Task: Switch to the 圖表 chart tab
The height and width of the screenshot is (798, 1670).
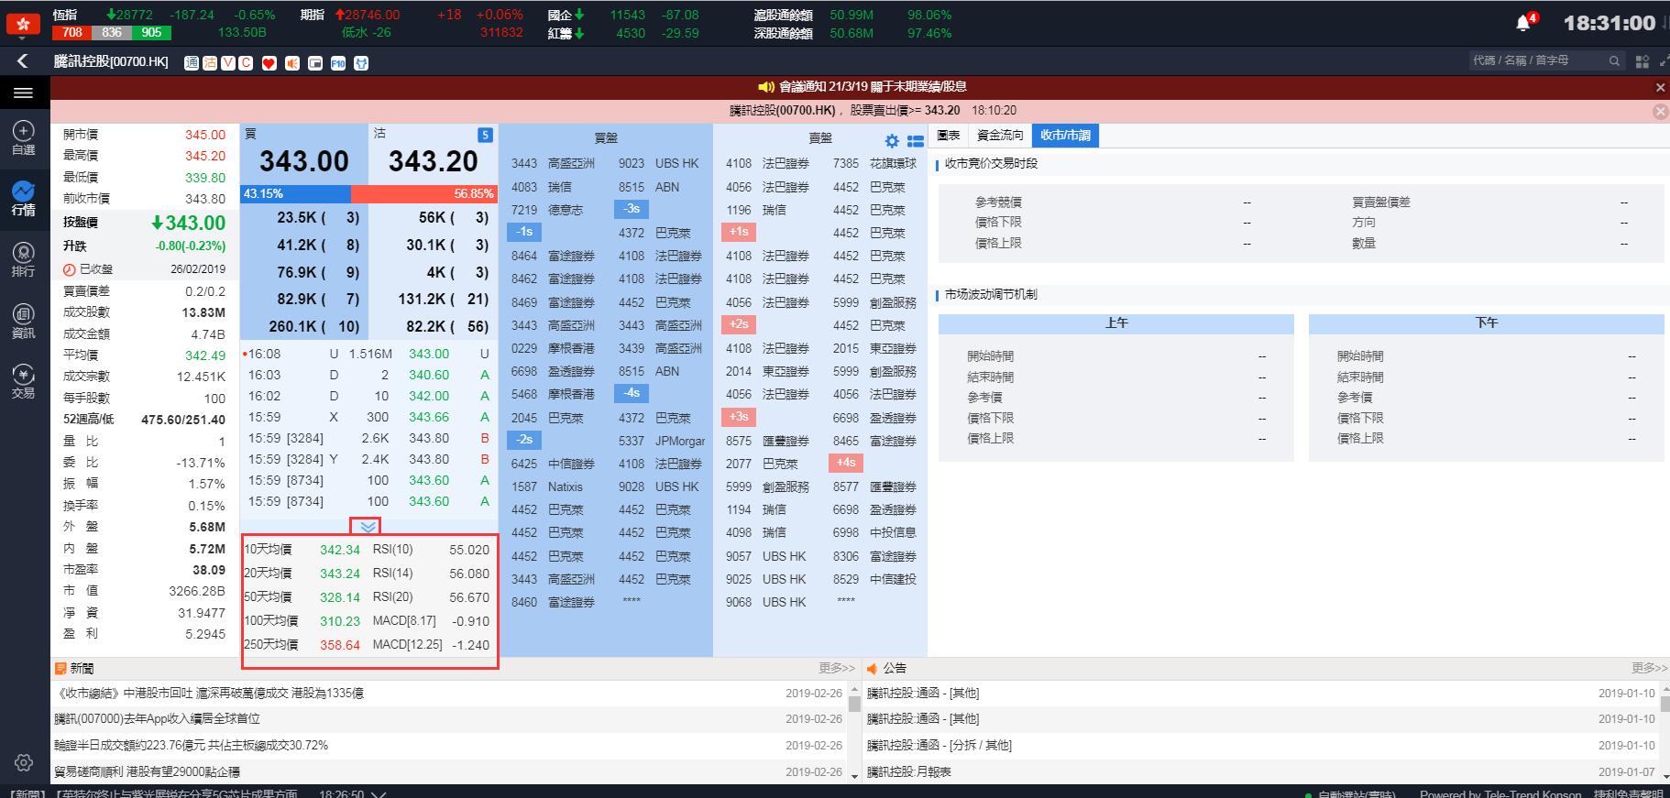Action: click(949, 136)
